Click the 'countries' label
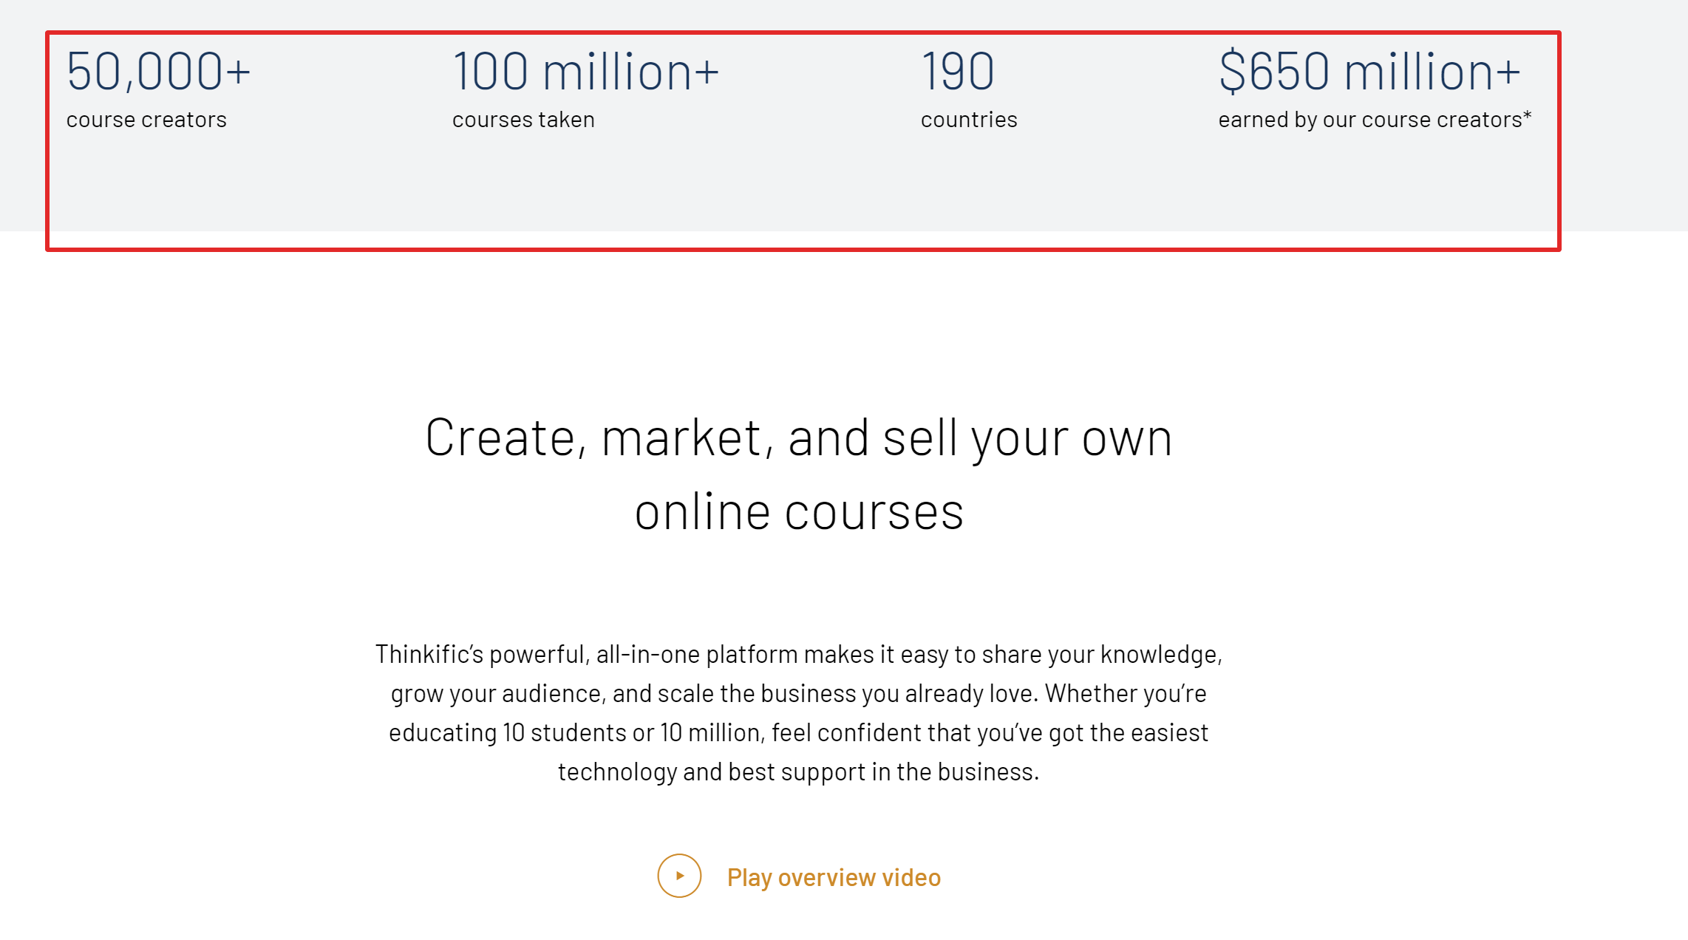The image size is (1688, 940). coord(967,119)
